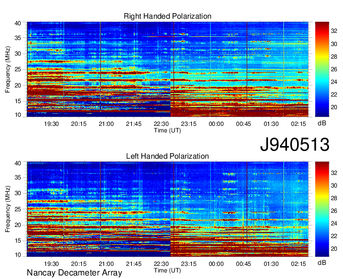Click Frequency (MHz) label of bottom plot
The image size is (343, 279).
point(8,209)
